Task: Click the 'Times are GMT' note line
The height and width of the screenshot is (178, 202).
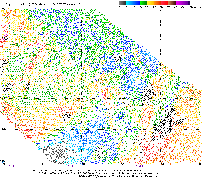Action: [x=86, y=171]
